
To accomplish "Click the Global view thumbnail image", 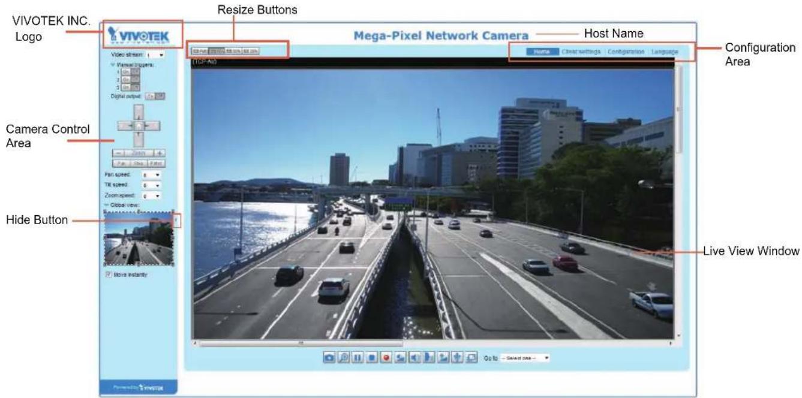I will (x=139, y=239).
